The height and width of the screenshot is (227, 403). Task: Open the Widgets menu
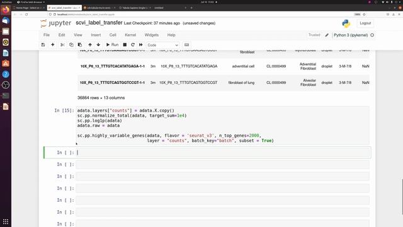click(152, 35)
